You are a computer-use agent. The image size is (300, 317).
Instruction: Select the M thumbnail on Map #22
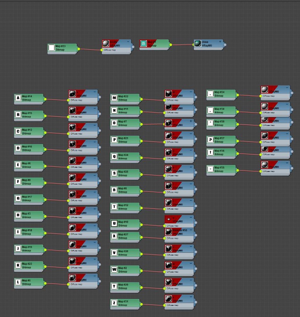114,98
